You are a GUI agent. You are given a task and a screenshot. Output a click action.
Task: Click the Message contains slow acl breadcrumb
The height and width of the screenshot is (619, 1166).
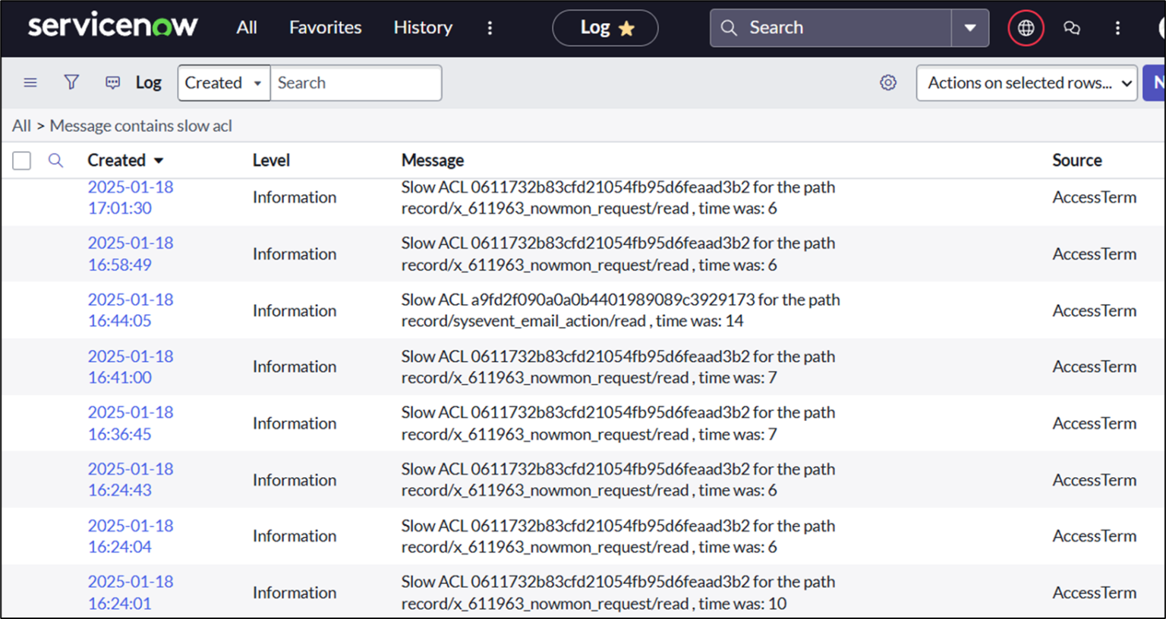pos(141,126)
